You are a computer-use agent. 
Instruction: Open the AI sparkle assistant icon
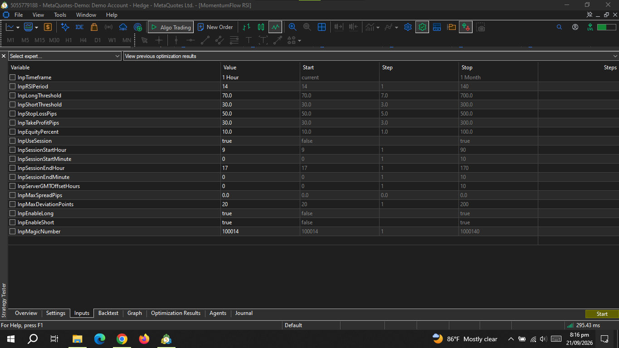click(65, 27)
